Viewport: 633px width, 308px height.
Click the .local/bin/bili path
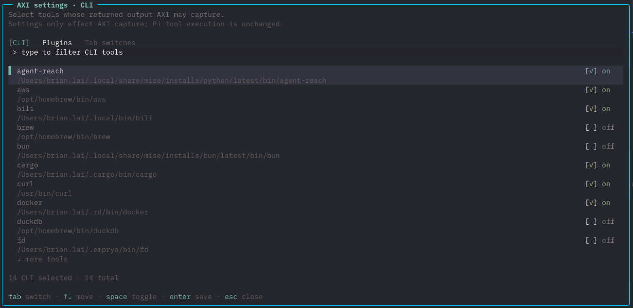(x=85, y=118)
